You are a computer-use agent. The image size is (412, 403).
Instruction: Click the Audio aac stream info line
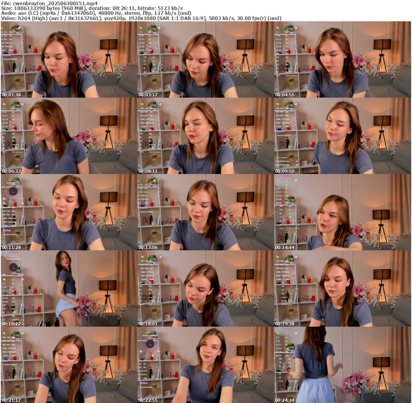tap(96, 13)
